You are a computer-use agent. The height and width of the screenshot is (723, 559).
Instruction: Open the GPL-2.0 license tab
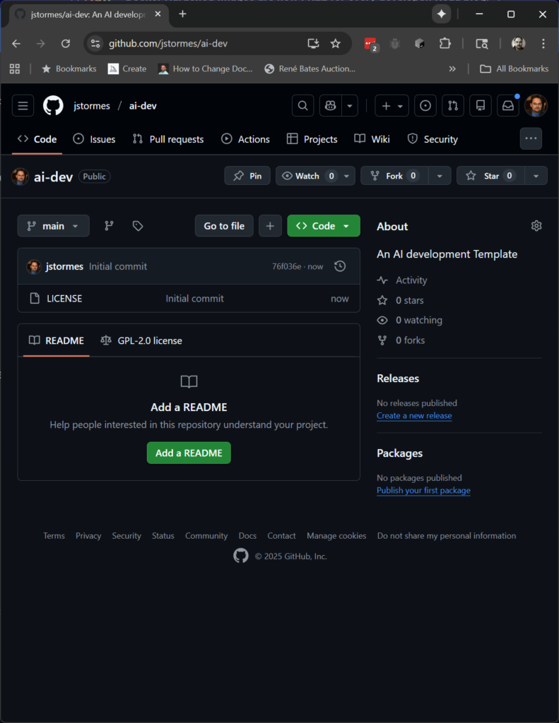tap(141, 340)
